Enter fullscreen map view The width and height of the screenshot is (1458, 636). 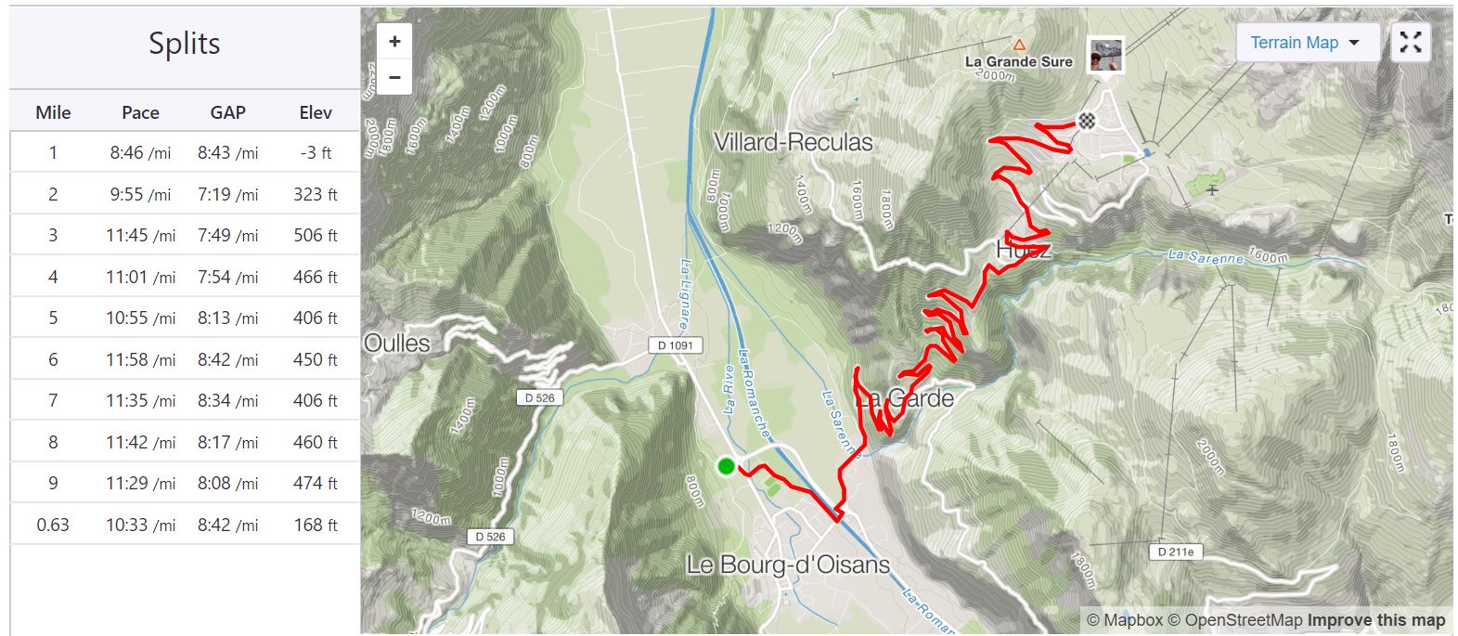coord(1411,43)
